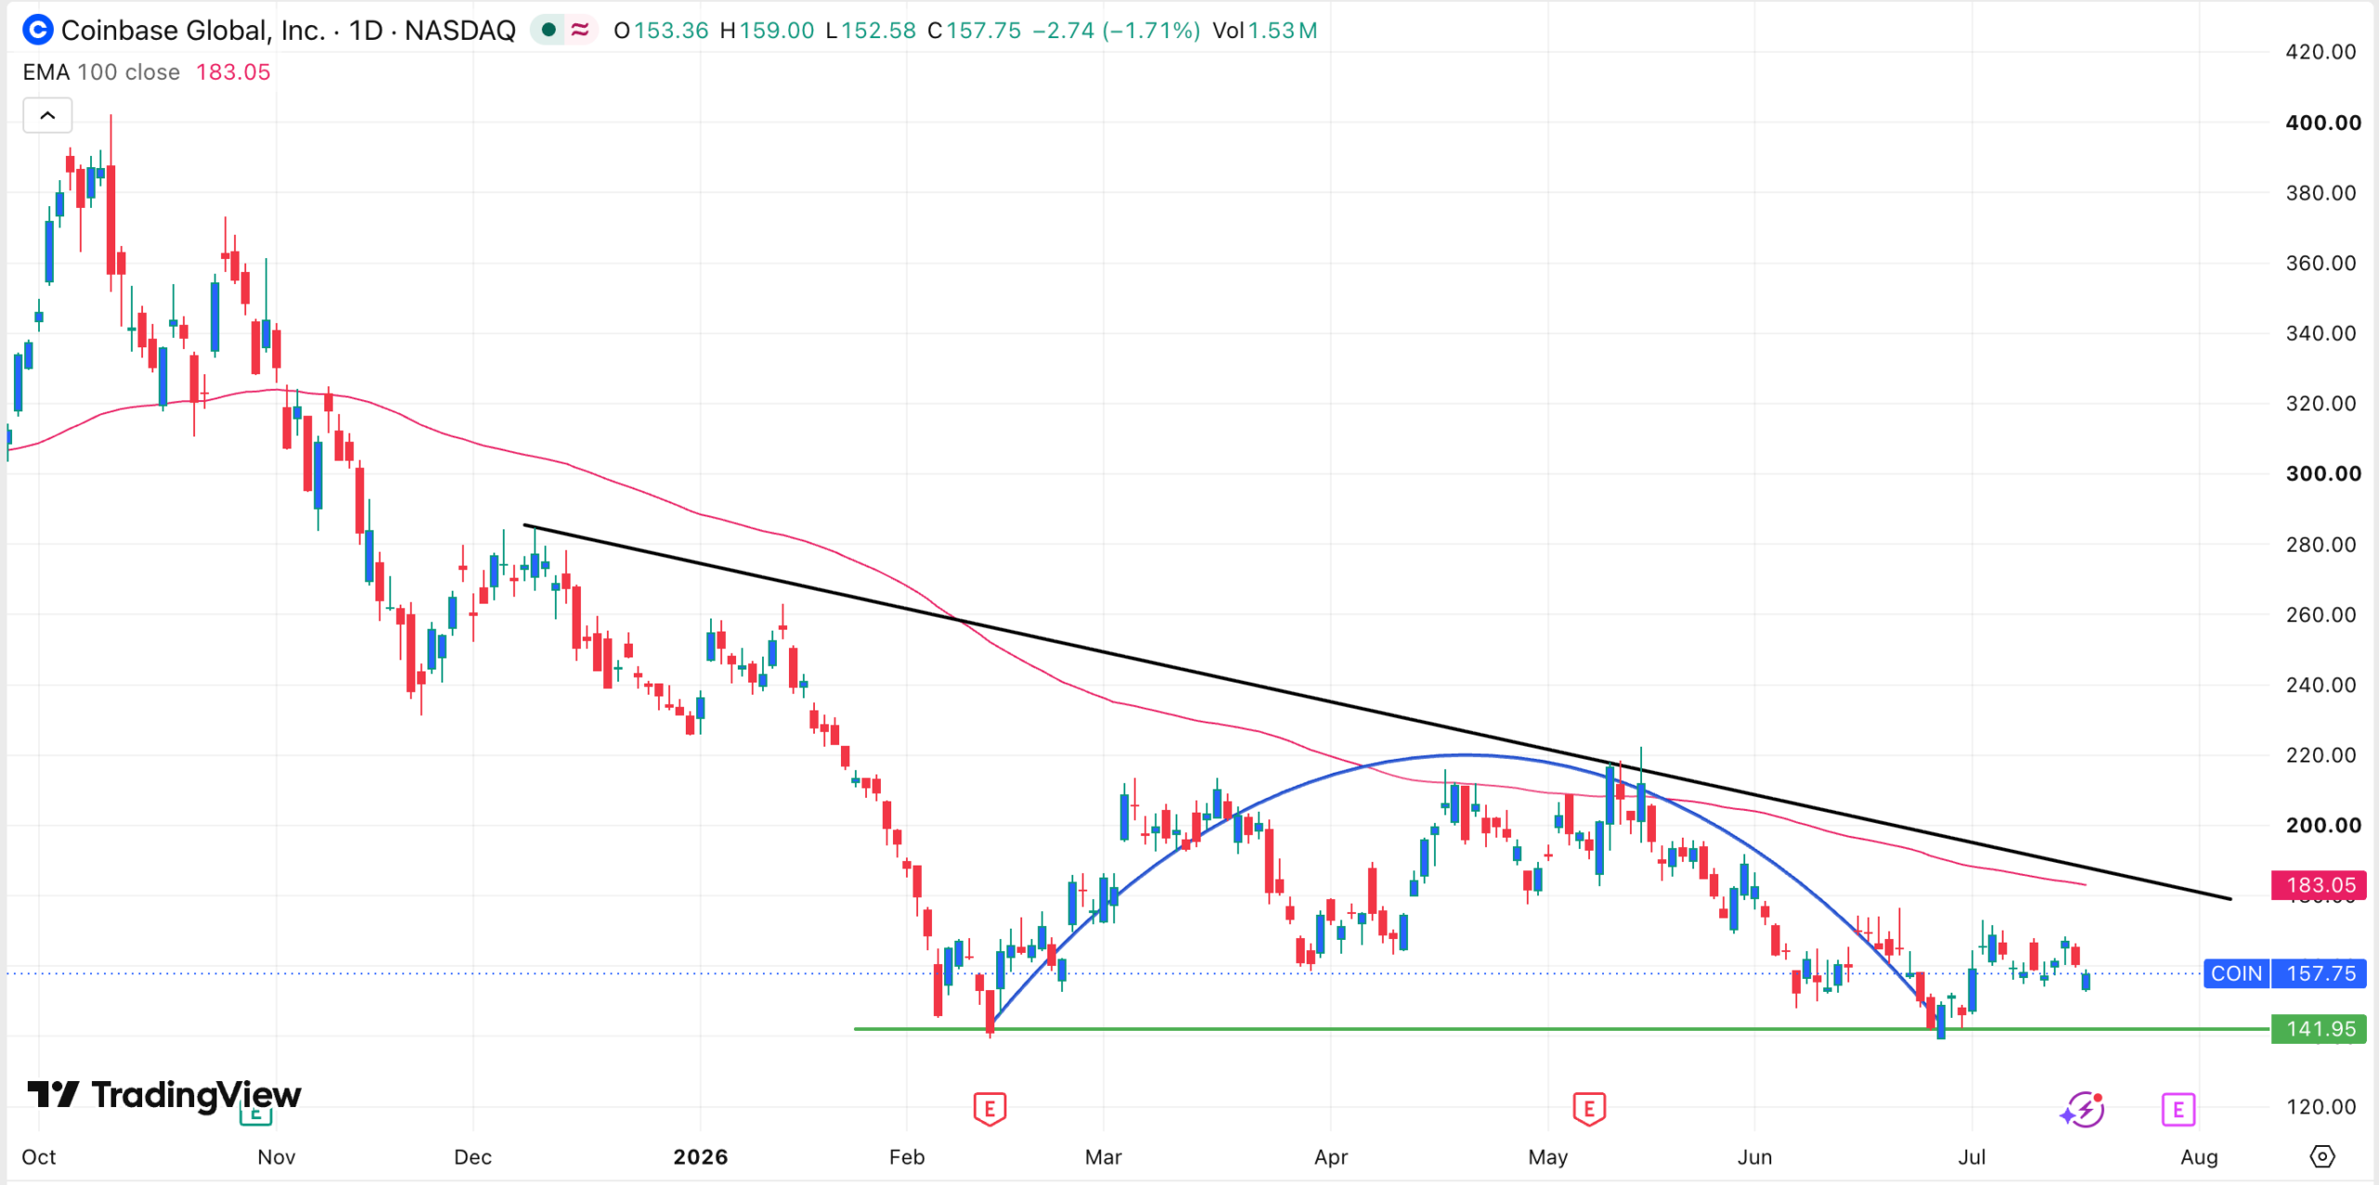The width and height of the screenshot is (2379, 1185).
Task: Open the May earnings E marker
Action: click(1589, 1108)
